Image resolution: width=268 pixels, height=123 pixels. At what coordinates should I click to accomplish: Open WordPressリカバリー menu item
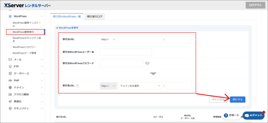24,47
